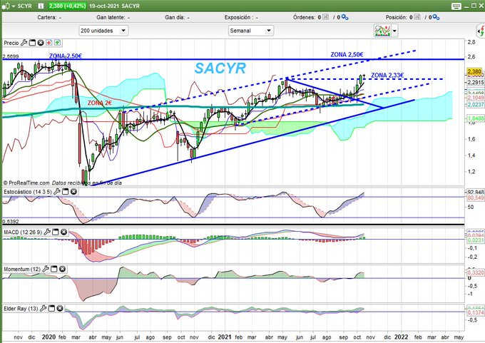Click Elder Ray (13) title
The width and height of the screenshot is (485, 343).
21,308
